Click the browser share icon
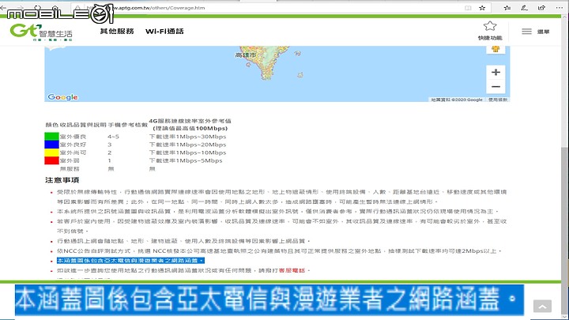Image resolution: width=569 pixels, height=320 pixels. point(541,8)
